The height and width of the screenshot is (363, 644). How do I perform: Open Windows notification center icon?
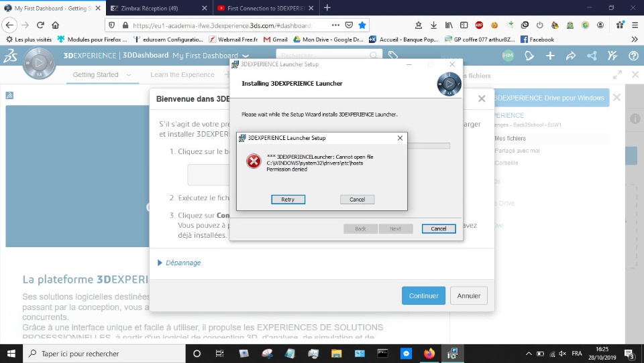[x=629, y=354]
